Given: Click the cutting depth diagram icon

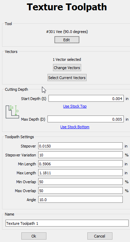Looking at the screenshot, I should point(12,112).
